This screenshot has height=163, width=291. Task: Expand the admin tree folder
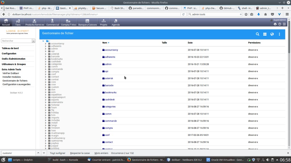click(46, 49)
